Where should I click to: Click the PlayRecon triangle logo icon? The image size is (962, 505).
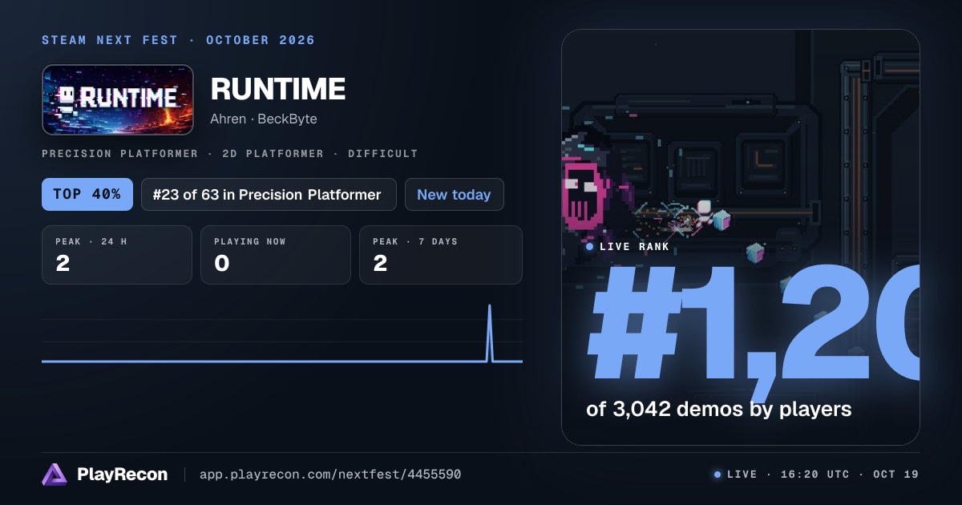54,475
